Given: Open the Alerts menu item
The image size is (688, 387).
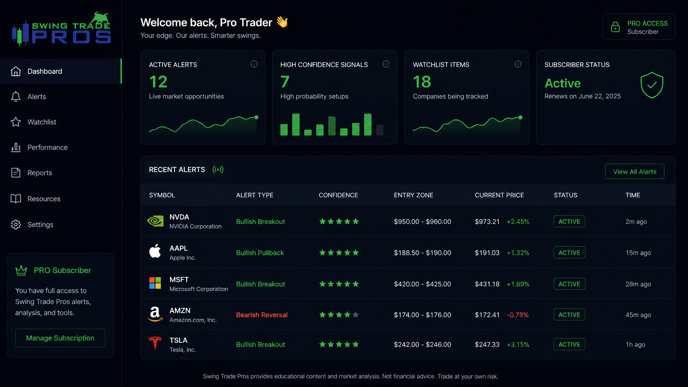Looking at the screenshot, I should (x=60, y=97).
